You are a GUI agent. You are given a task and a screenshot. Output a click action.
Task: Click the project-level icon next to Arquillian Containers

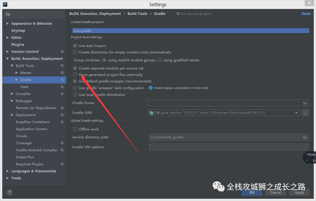pyautogui.click(x=62, y=122)
